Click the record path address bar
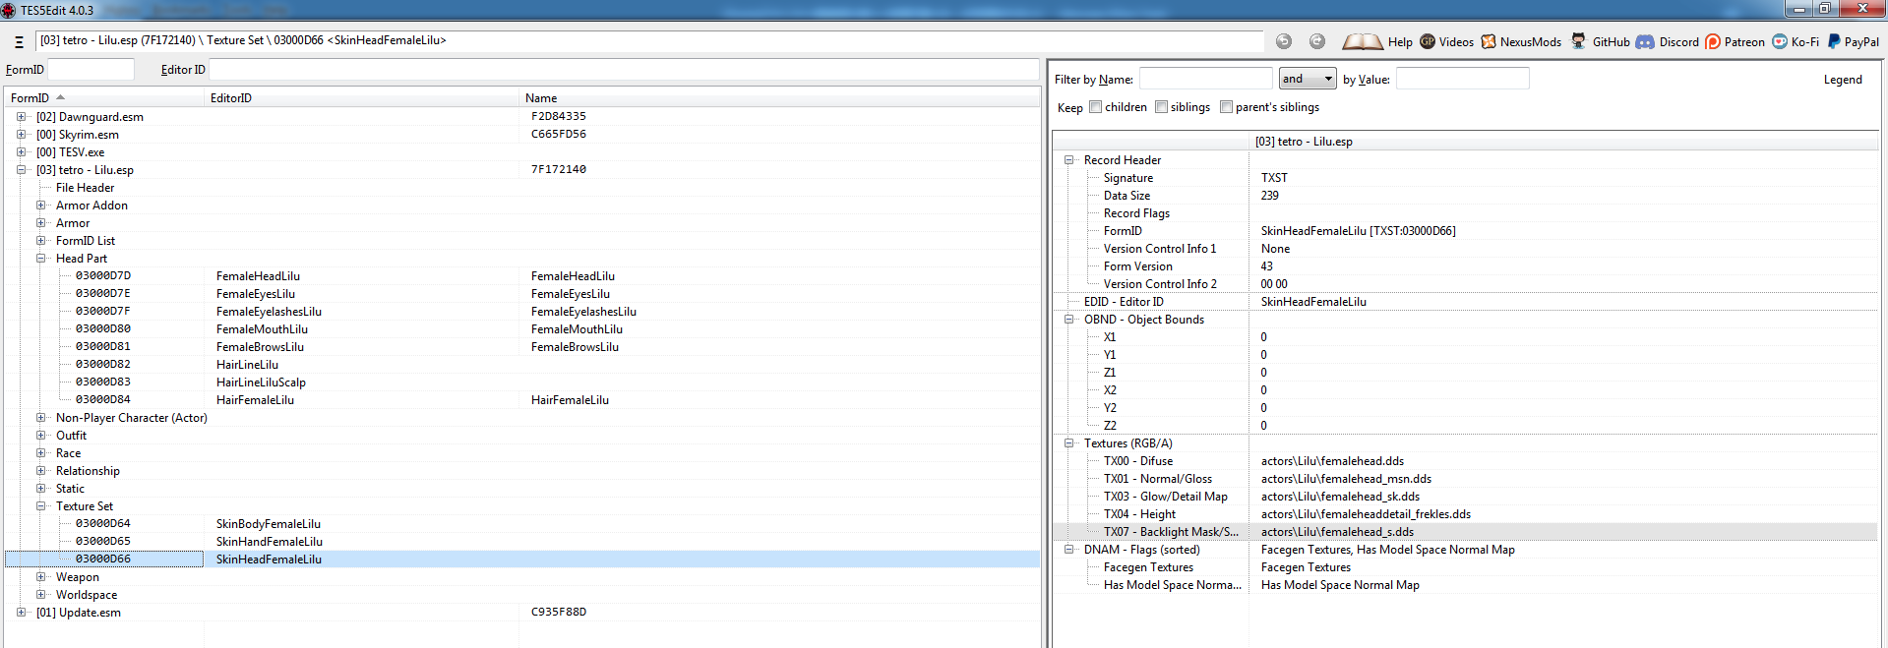Screen dimensions: 1888x648 pos(649,41)
